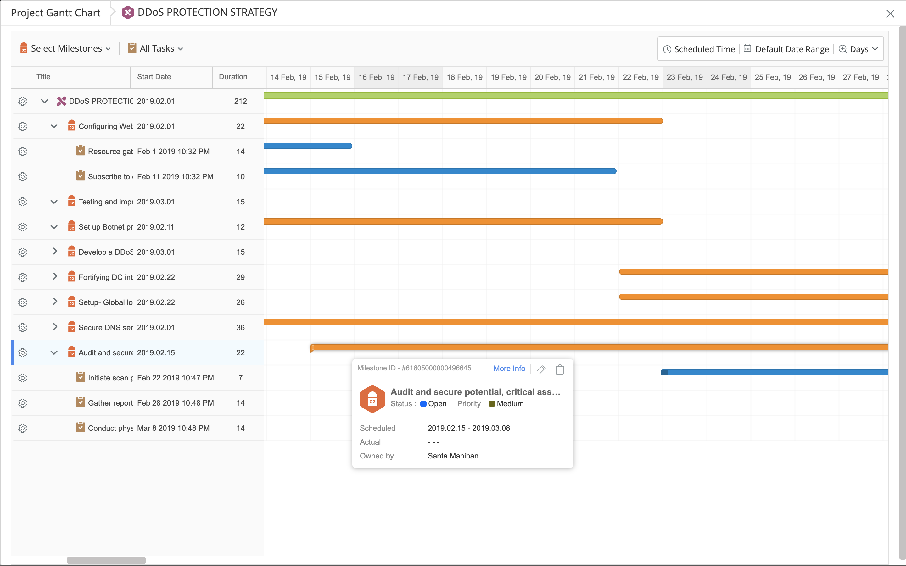Open settings gear for Fortifying DC row
Image resolution: width=906 pixels, height=566 pixels.
tap(23, 277)
